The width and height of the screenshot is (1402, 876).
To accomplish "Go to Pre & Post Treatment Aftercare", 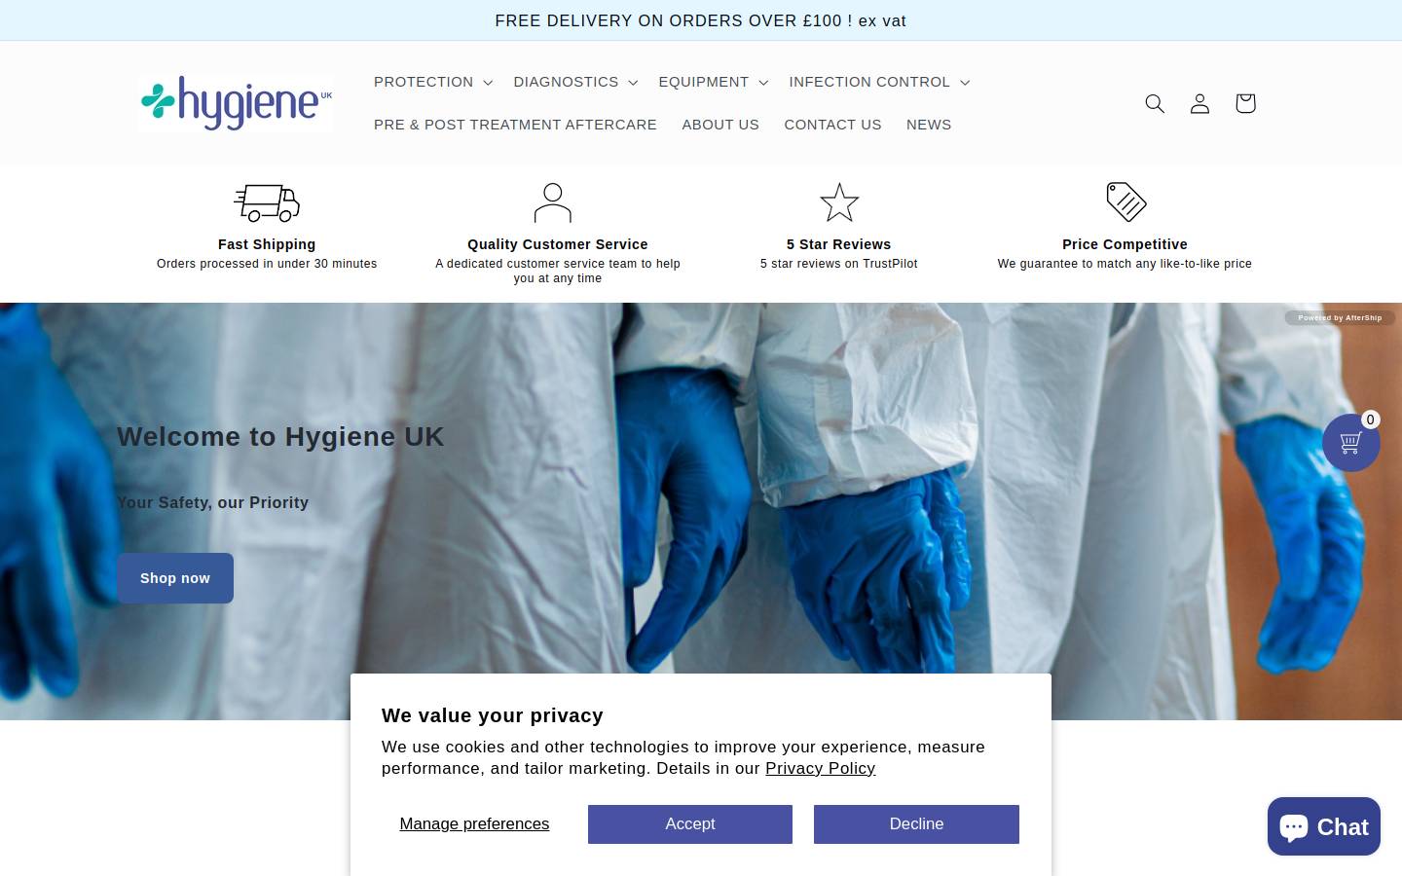I will [x=515, y=125].
